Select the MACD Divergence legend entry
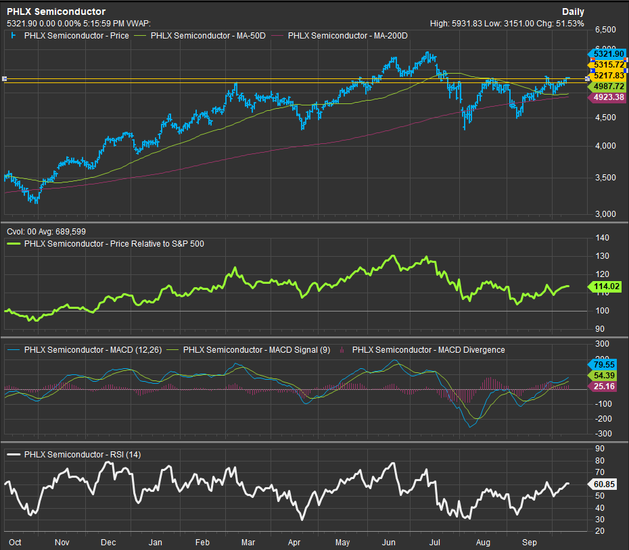The height and width of the screenshot is (550, 629). [x=428, y=350]
